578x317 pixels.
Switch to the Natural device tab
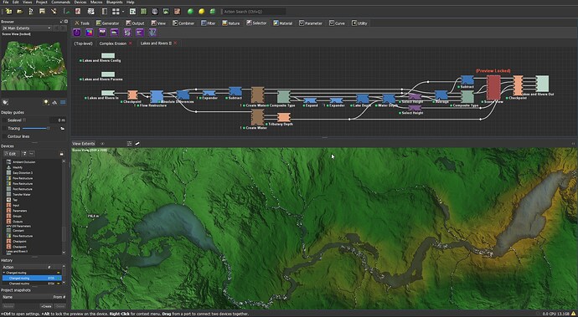point(230,23)
